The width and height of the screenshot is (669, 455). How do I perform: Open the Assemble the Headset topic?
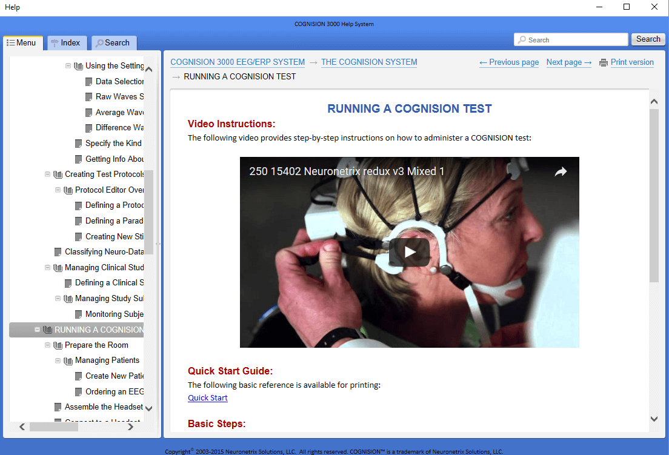104,407
